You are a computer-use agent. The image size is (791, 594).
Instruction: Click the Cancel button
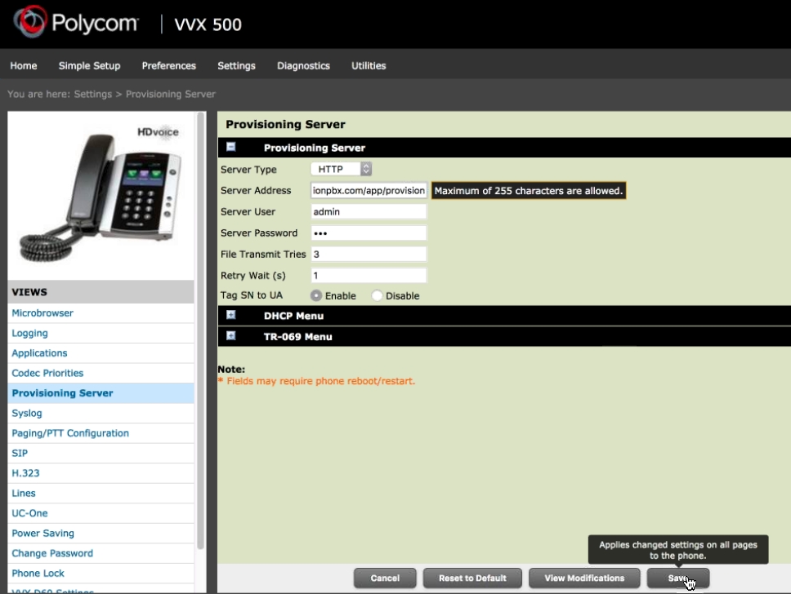pyautogui.click(x=385, y=578)
